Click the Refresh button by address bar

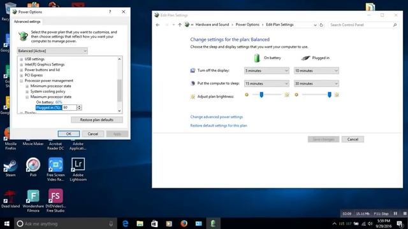click(321, 25)
